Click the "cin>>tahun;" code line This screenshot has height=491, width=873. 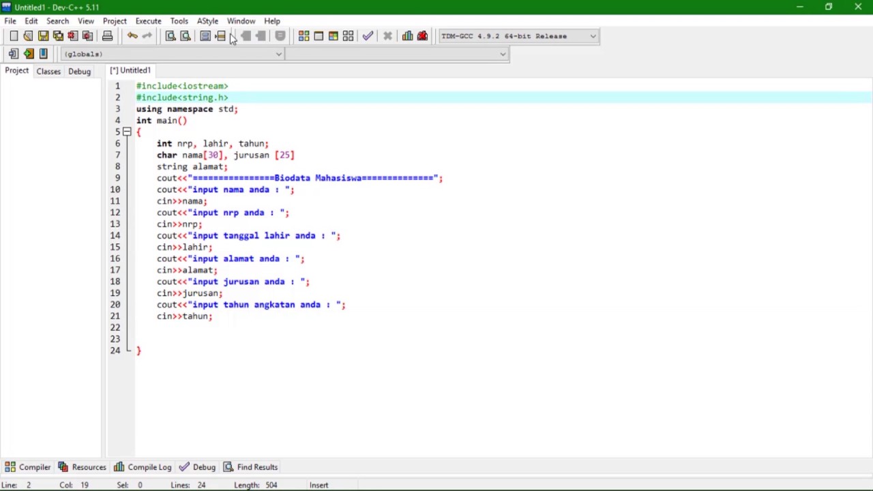(184, 316)
